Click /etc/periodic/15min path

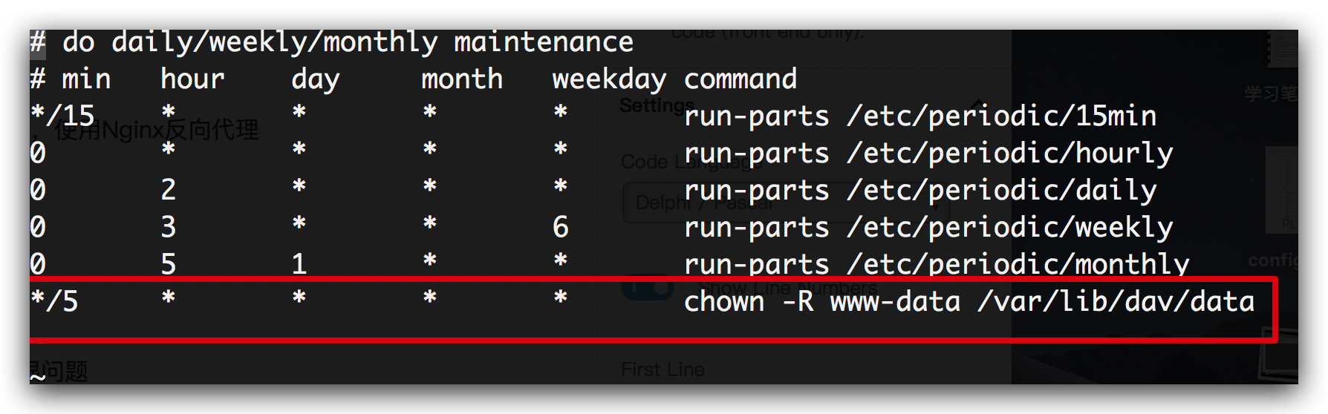point(1002,116)
